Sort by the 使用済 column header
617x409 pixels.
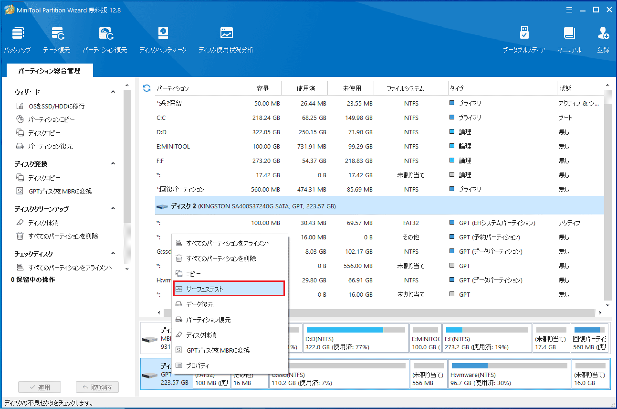coord(304,88)
